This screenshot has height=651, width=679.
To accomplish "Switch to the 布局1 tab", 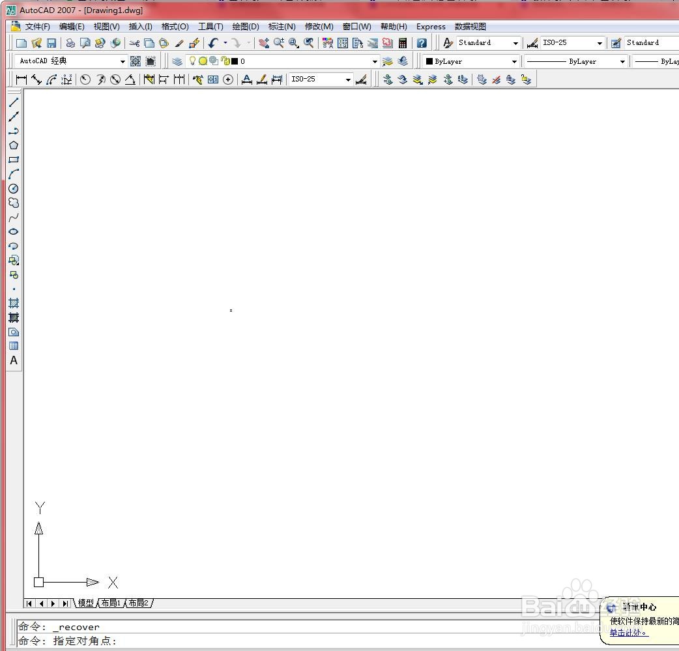I will click(111, 603).
